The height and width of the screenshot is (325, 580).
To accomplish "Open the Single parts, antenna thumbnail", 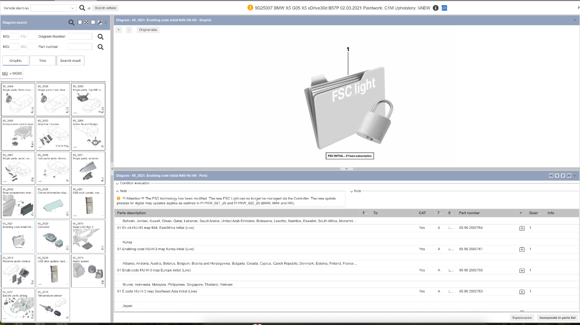I will pos(88,168).
